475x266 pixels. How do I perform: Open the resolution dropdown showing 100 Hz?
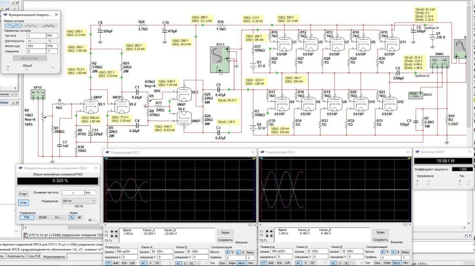(79, 201)
